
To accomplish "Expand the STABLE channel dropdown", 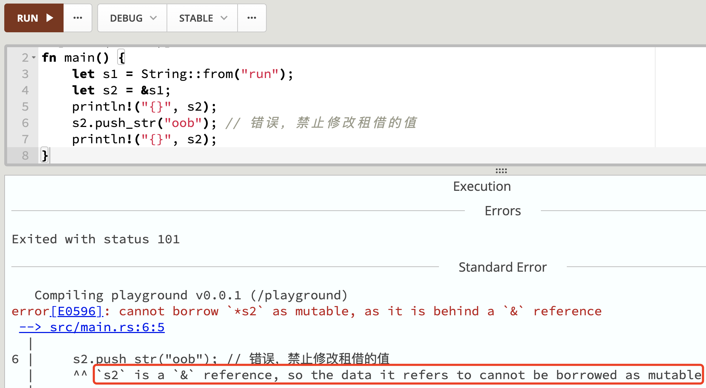I will click(x=202, y=18).
